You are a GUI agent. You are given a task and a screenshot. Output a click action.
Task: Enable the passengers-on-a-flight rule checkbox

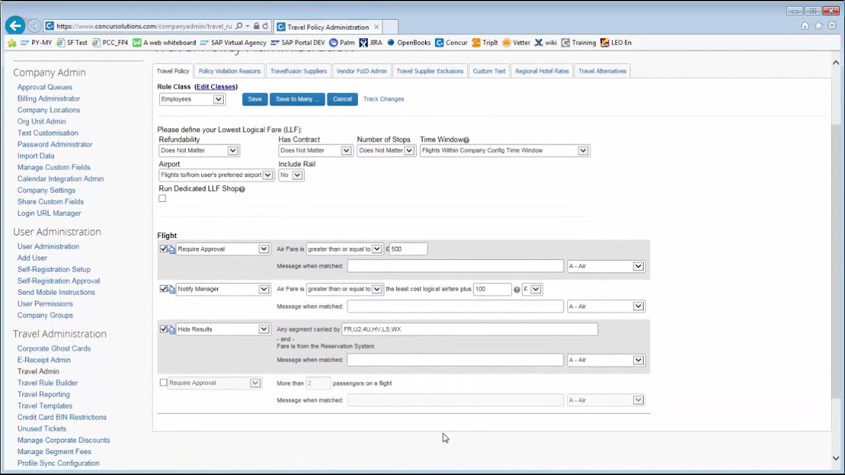coord(163,383)
